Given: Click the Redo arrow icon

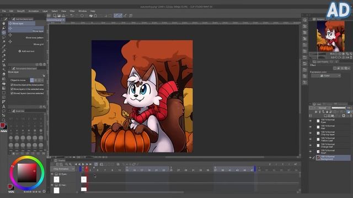Looking at the screenshot, I should (76, 16).
